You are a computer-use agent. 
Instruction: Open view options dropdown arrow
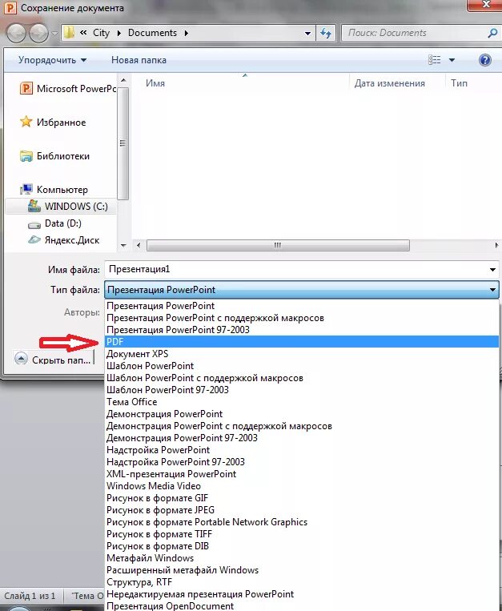[452, 60]
